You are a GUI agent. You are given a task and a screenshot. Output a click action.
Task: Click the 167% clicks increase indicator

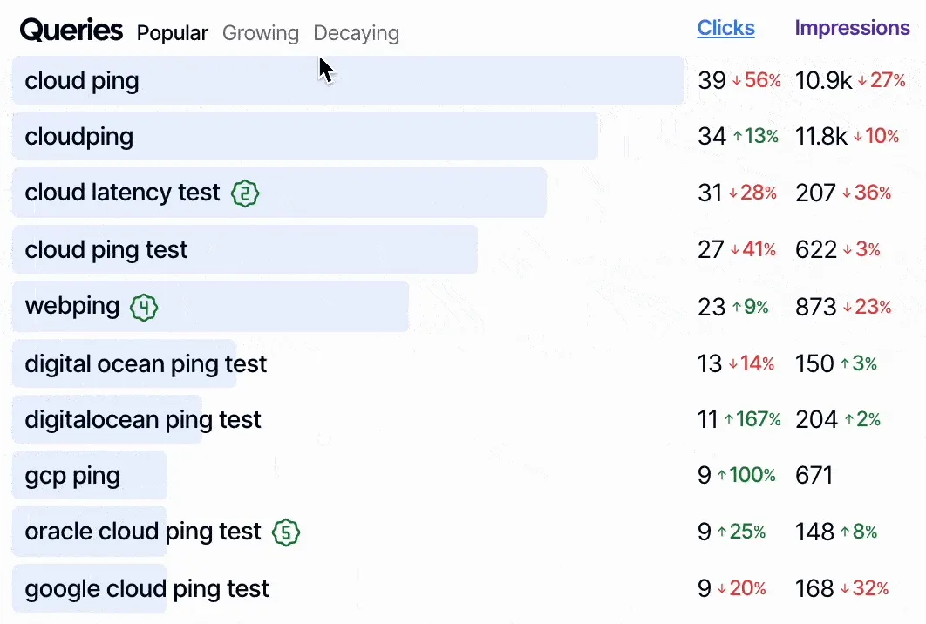(x=752, y=420)
